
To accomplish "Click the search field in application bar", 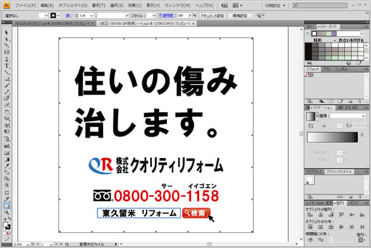I will pyautogui.click(x=320, y=5).
